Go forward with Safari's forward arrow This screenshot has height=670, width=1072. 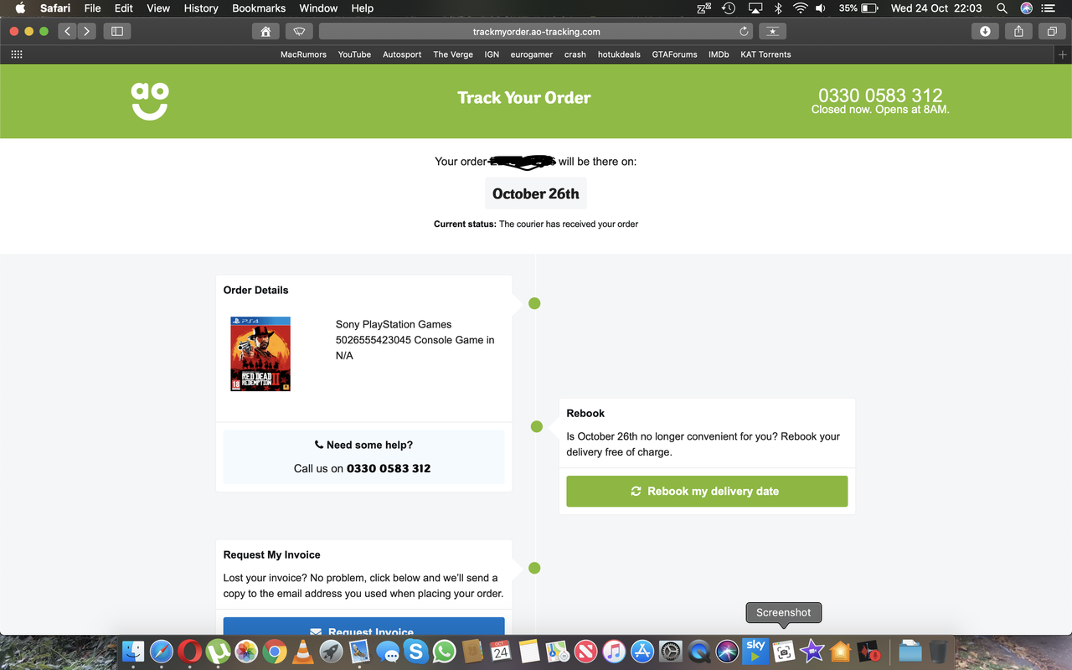tap(86, 31)
